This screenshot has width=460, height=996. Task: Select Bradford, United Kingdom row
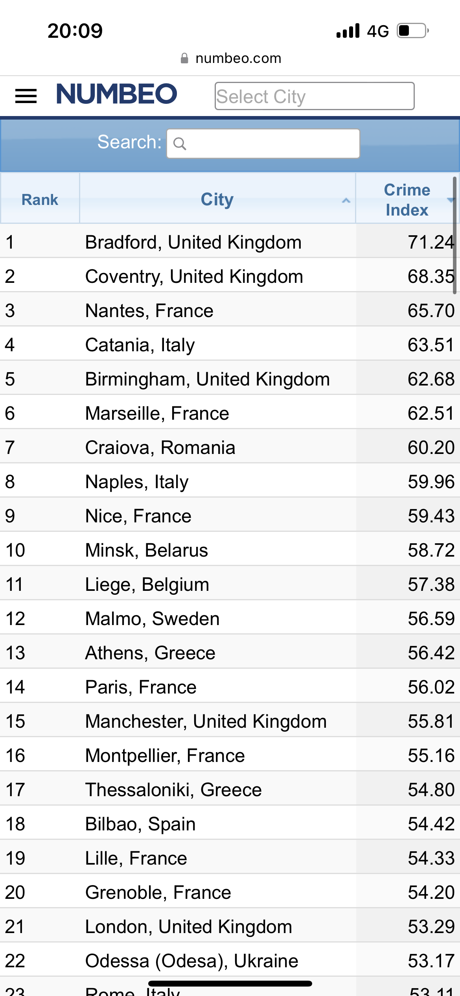[193, 242]
